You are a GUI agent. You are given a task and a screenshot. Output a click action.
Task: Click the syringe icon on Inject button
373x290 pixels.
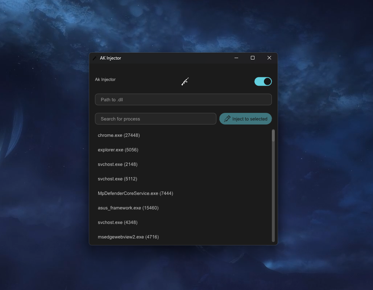pos(227,119)
